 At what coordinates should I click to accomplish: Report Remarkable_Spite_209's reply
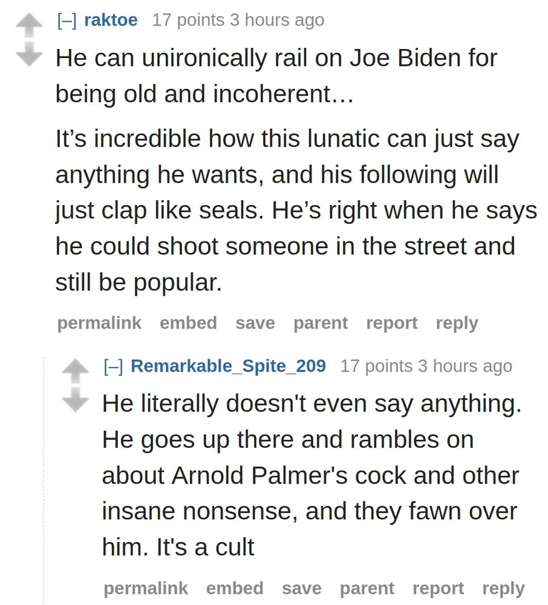click(438, 588)
